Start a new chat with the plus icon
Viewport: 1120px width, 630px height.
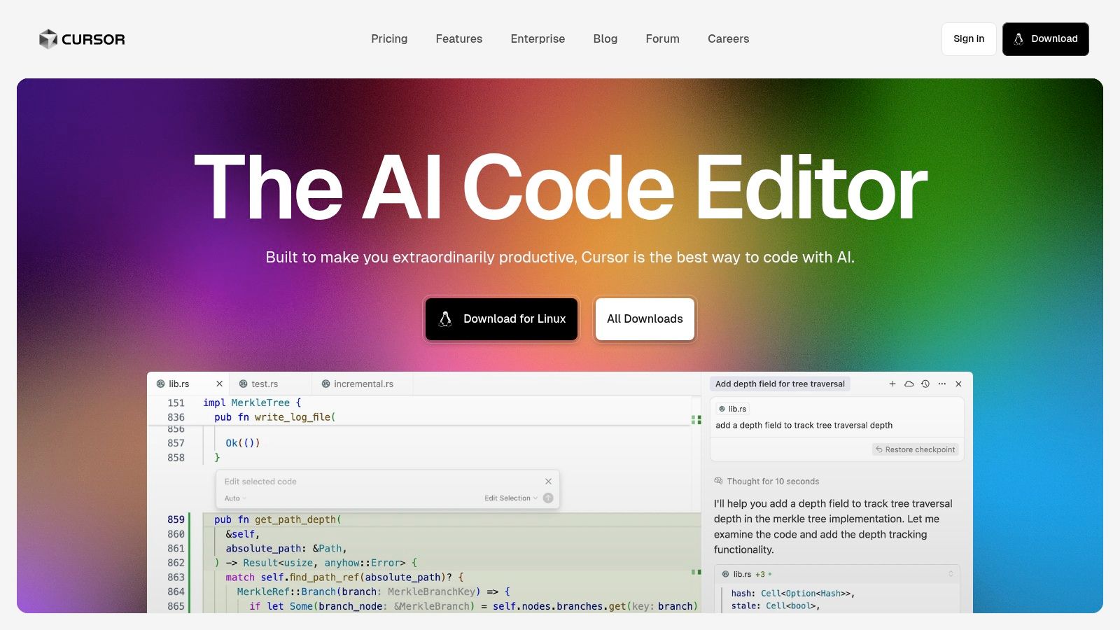[892, 384]
